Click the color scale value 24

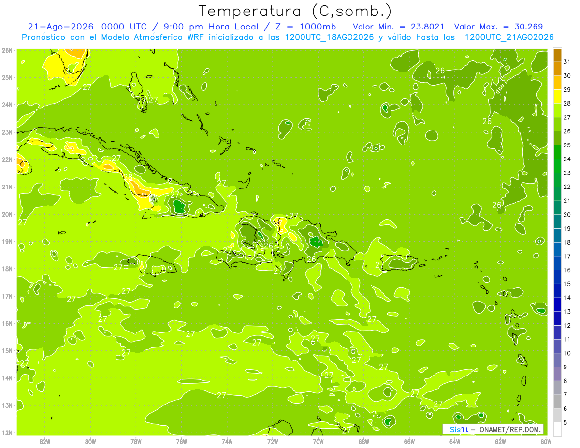point(567,159)
